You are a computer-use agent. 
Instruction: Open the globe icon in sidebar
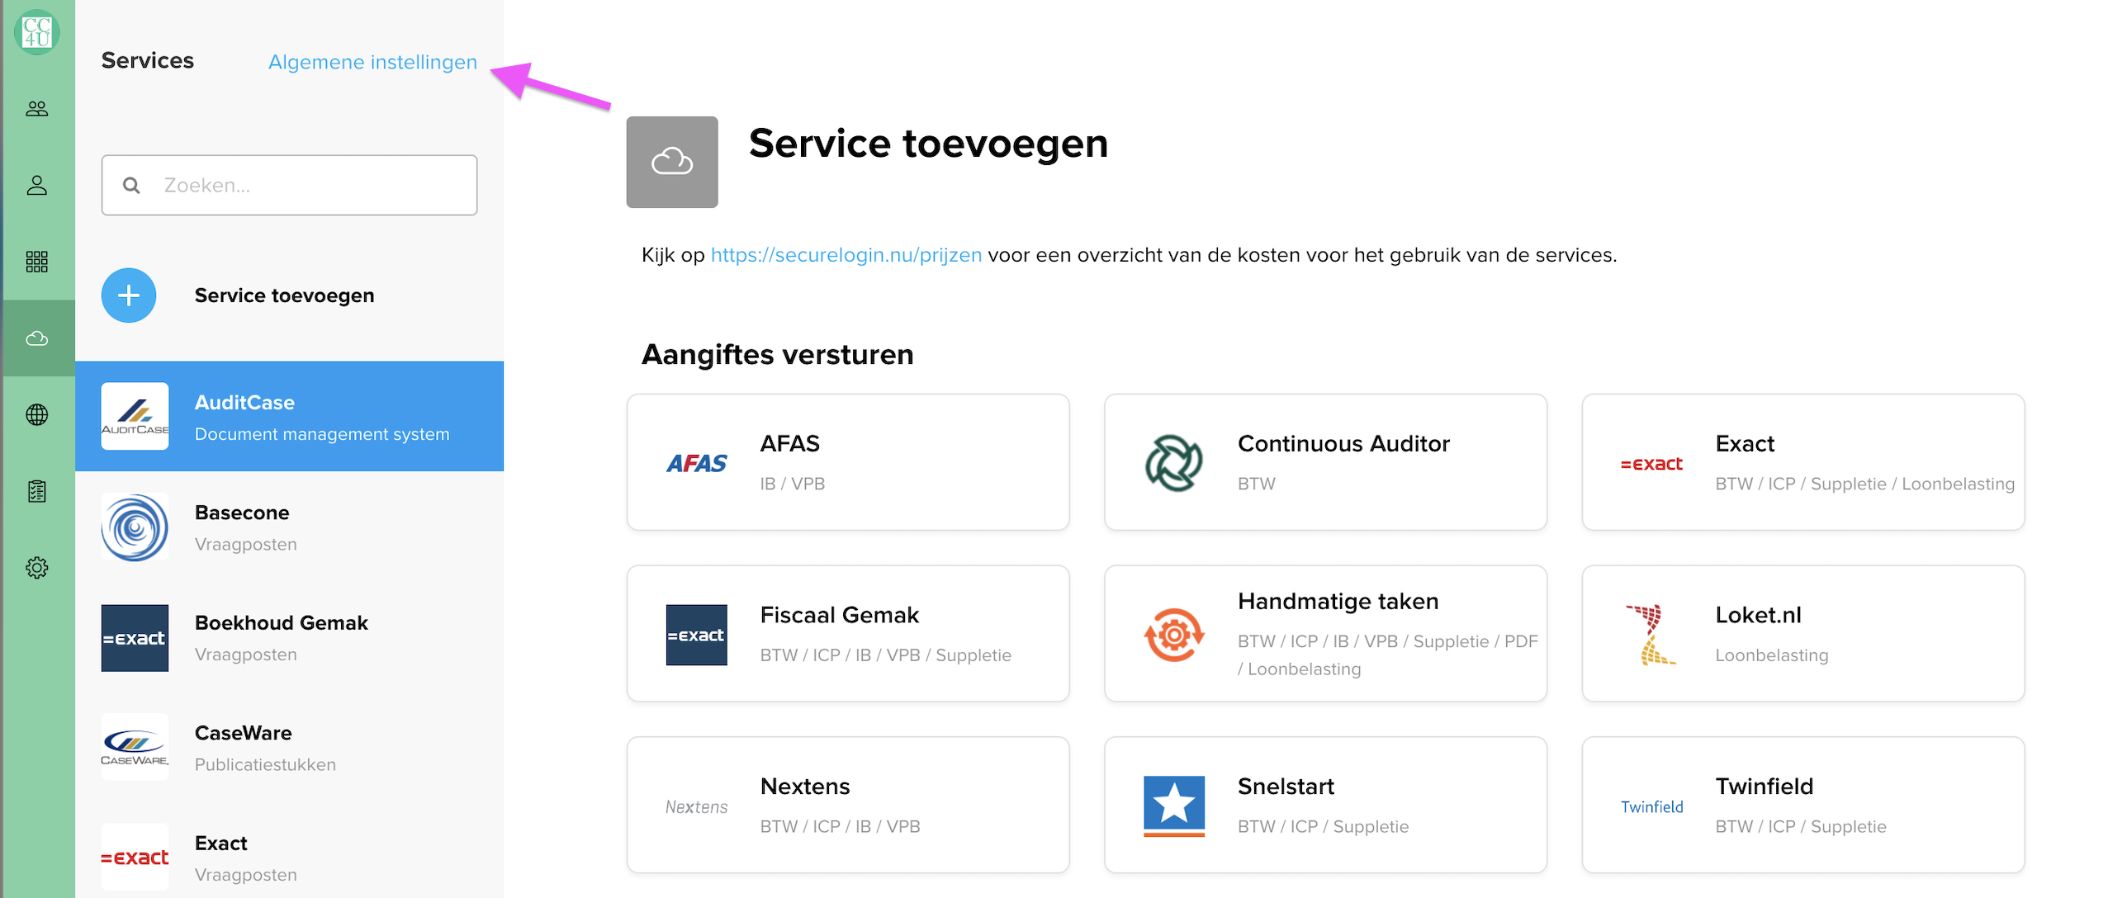(37, 415)
